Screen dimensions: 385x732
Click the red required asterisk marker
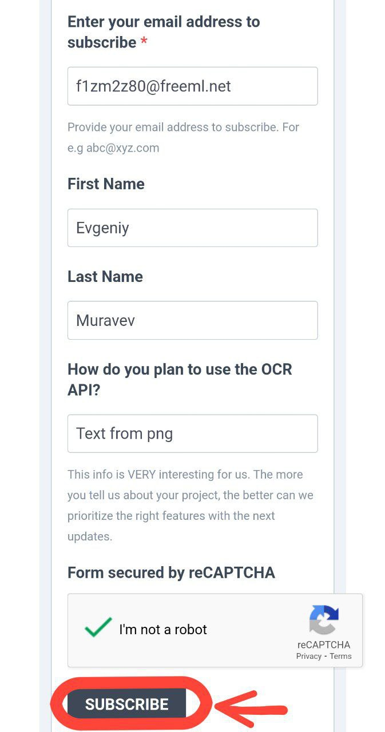pyautogui.click(x=144, y=42)
